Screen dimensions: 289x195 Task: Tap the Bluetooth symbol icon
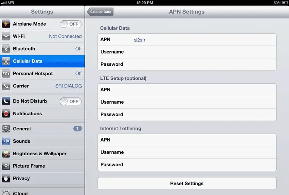(6, 49)
